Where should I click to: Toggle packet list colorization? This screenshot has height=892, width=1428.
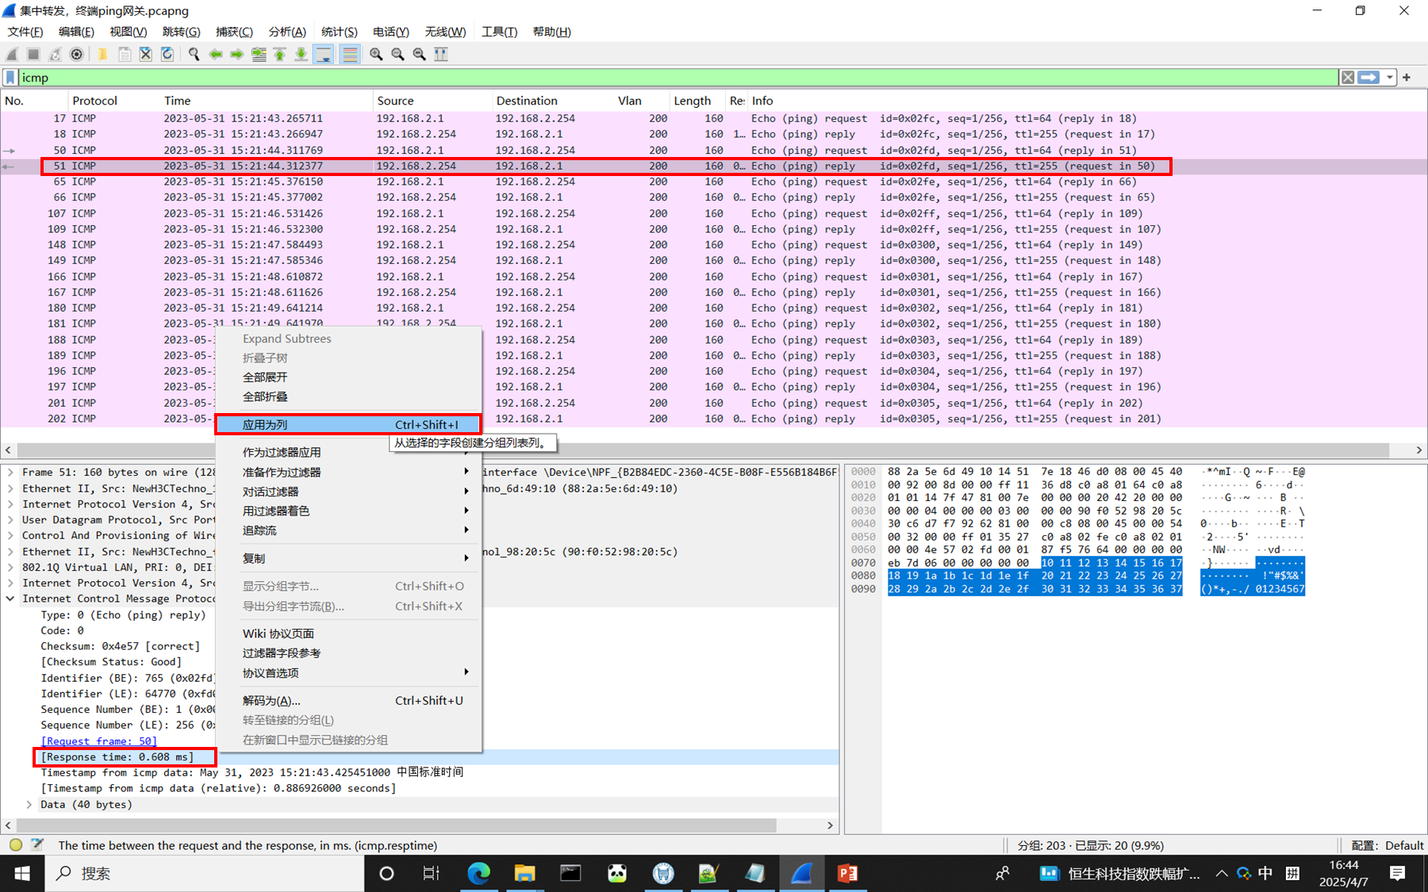pyautogui.click(x=349, y=54)
